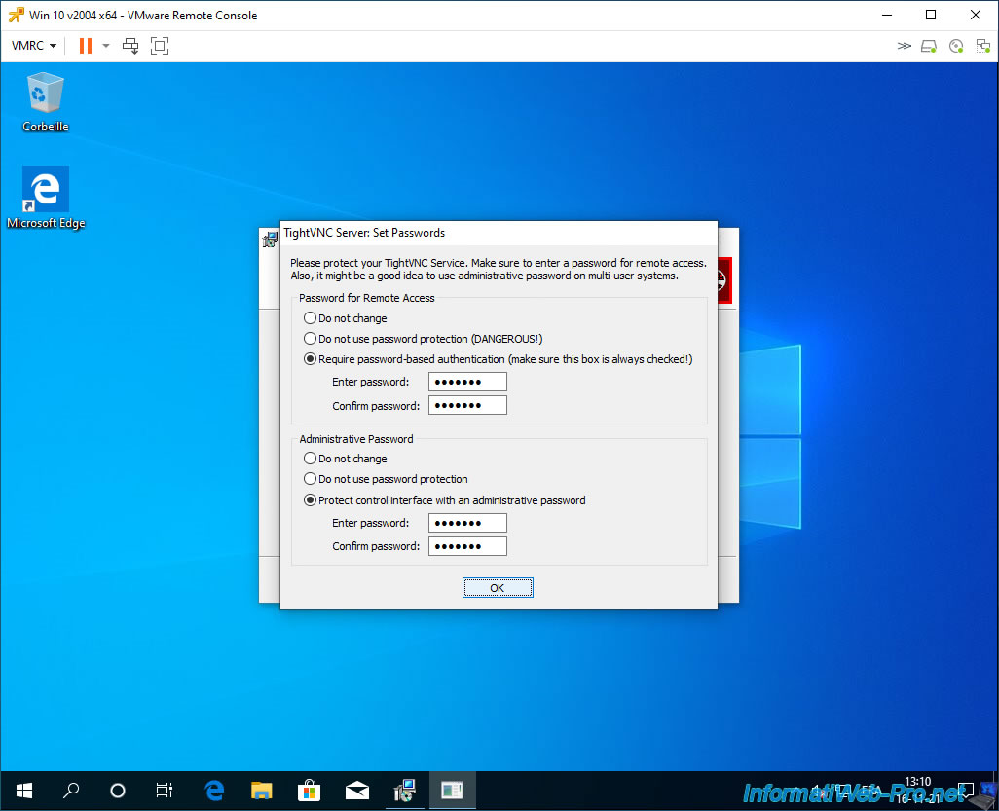The height and width of the screenshot is (811, 999).
Task: Select "Do not use password protection (DANGEROUS!)"
Action: [x=310, y=339]
